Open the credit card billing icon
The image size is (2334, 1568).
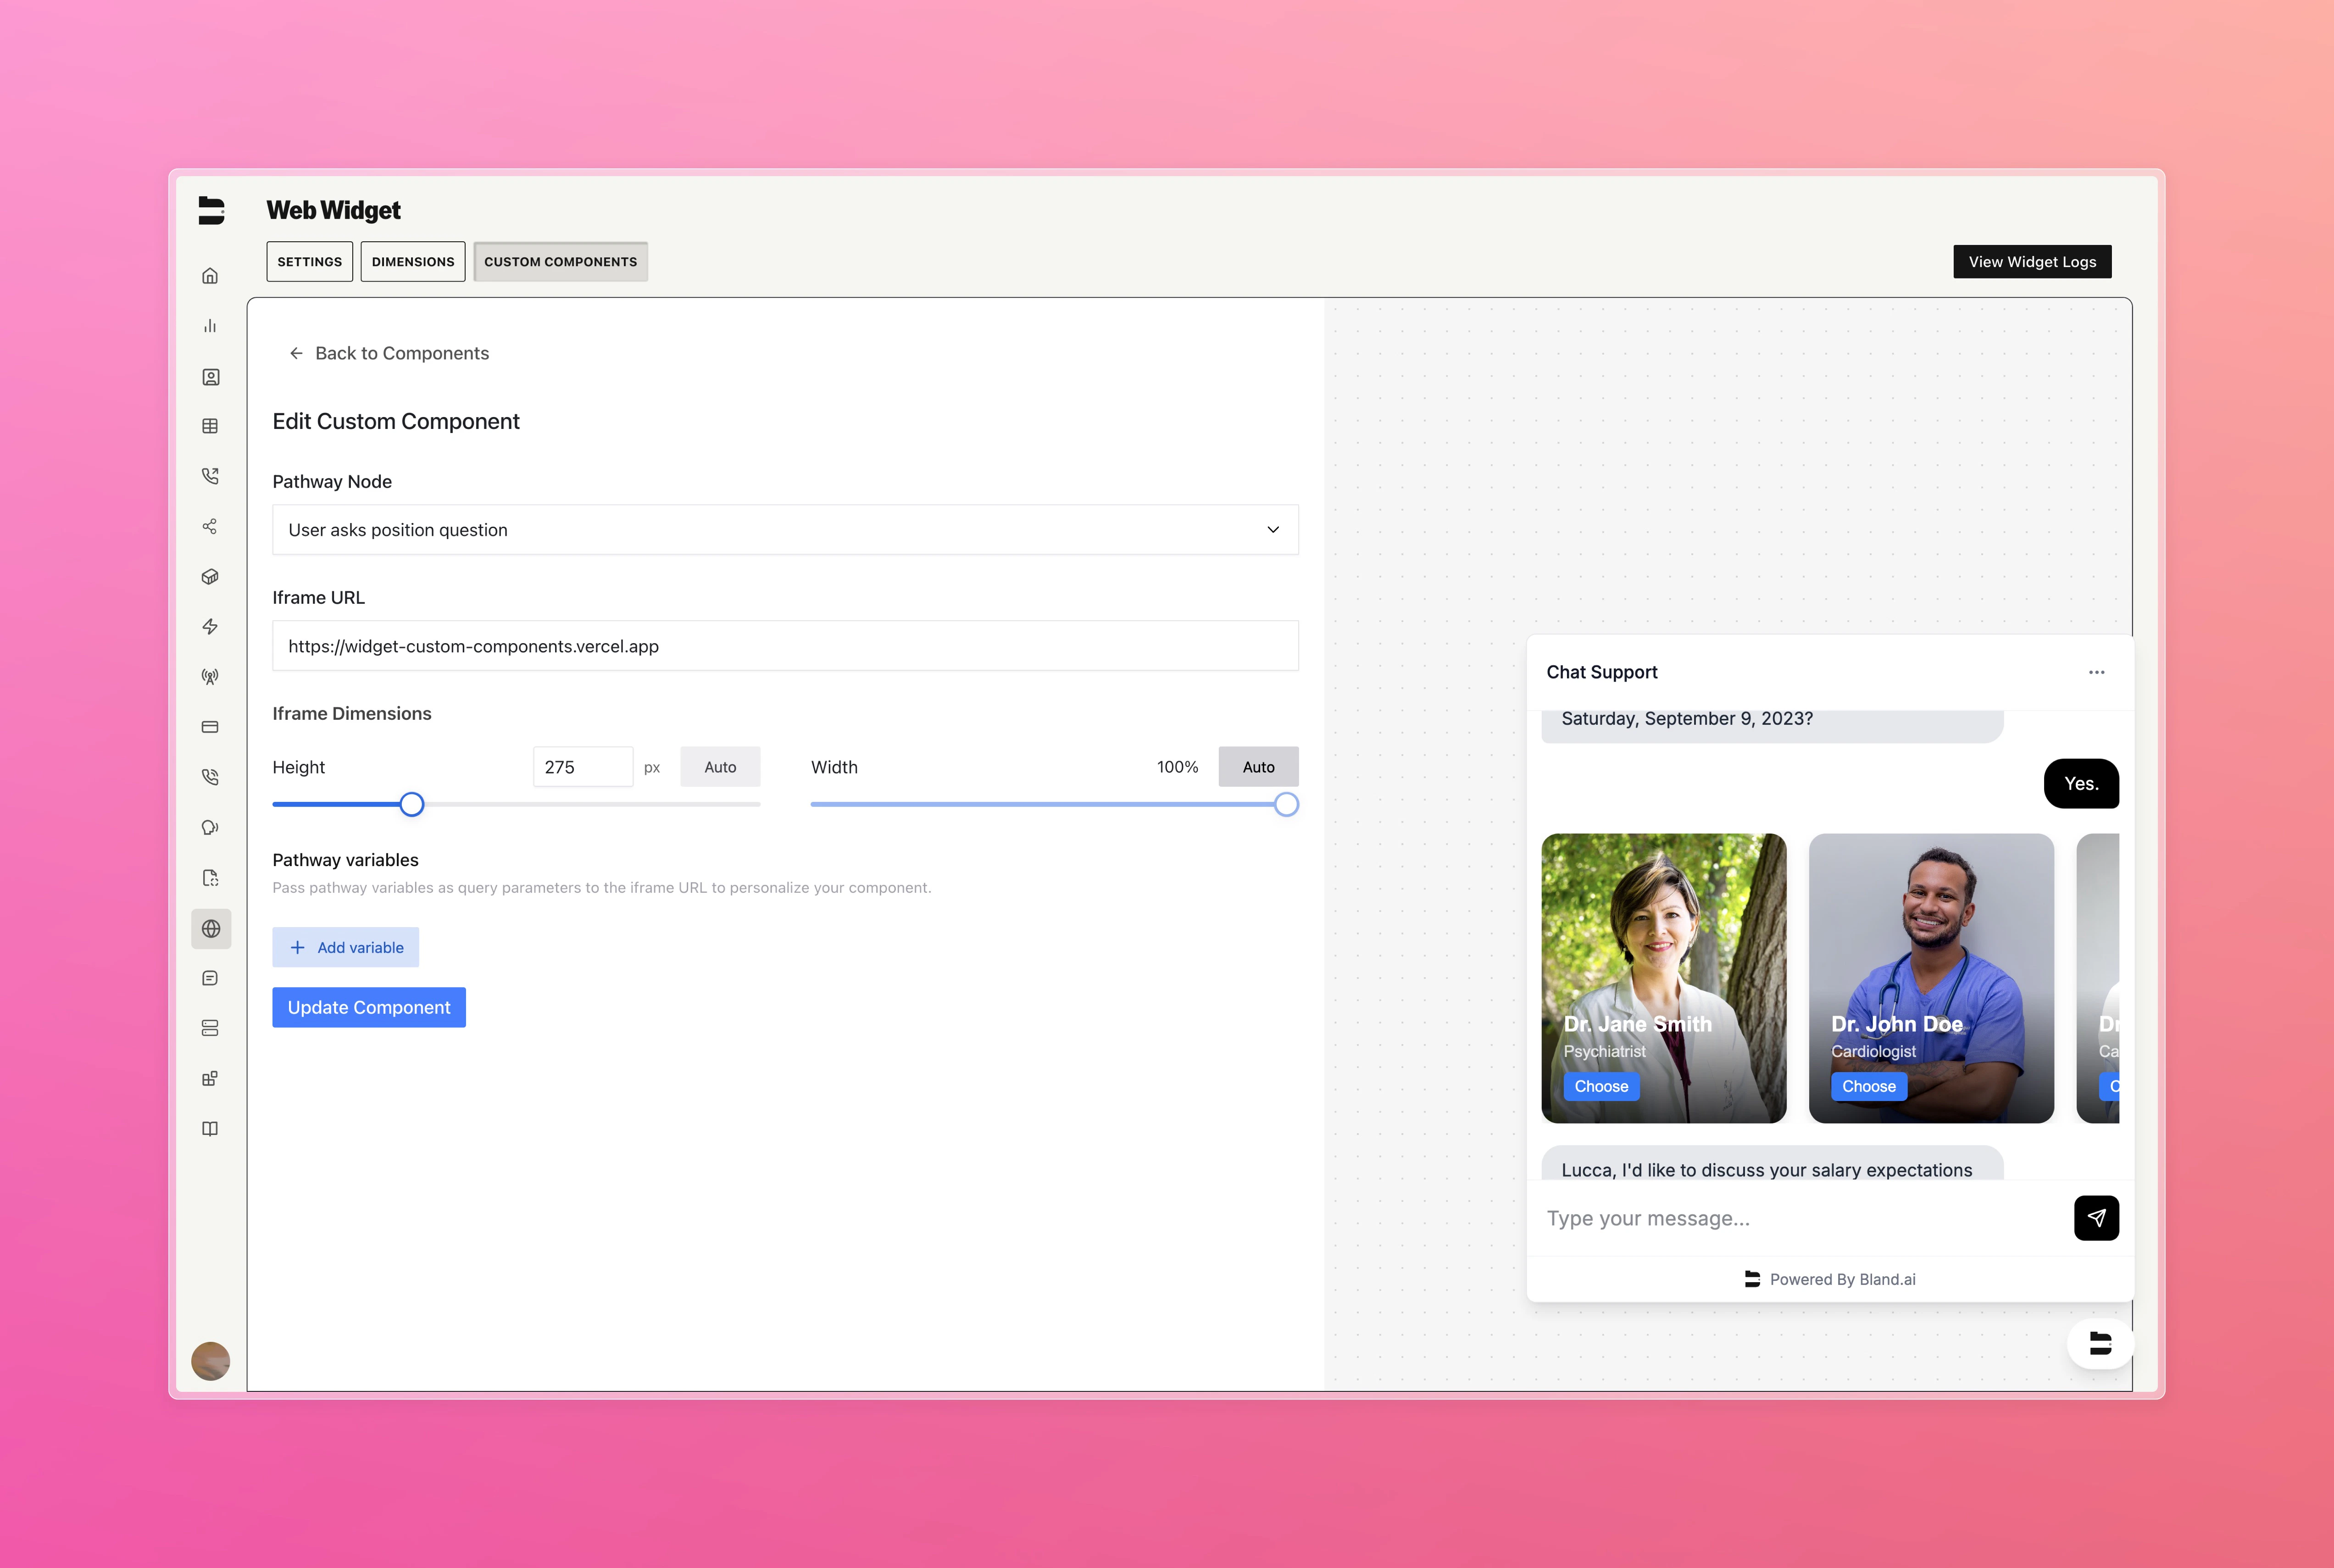click(x=210, y=727)
